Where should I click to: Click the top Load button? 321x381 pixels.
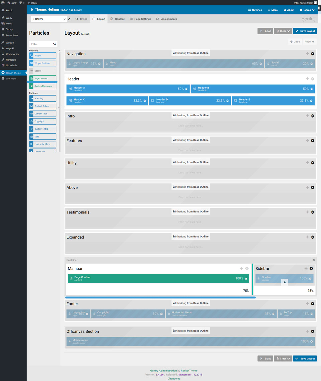point(265,31)
